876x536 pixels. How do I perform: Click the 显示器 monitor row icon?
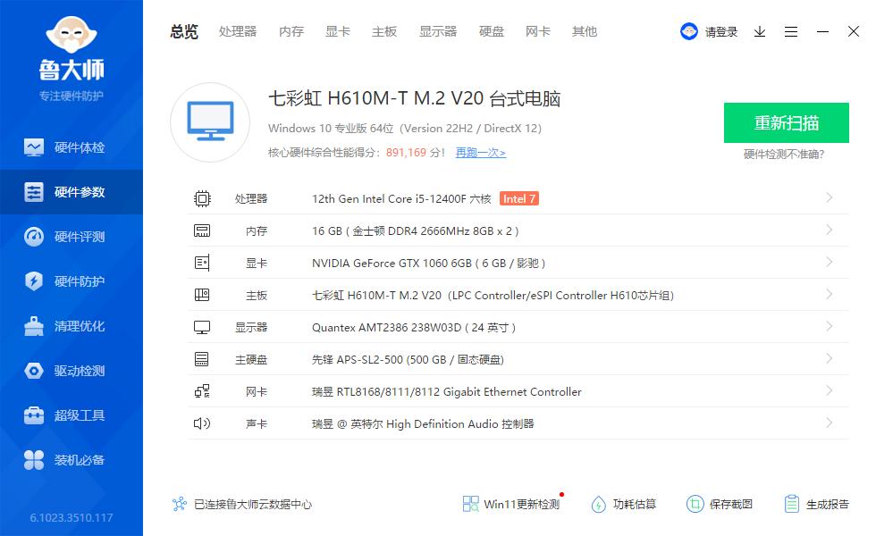202,327
